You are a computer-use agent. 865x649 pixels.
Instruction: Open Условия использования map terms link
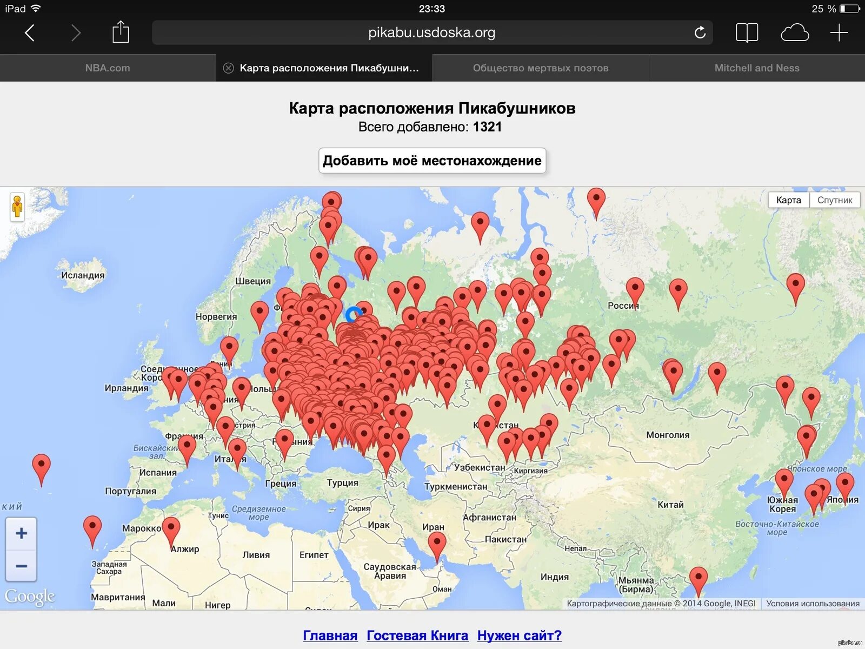[813, 604]
